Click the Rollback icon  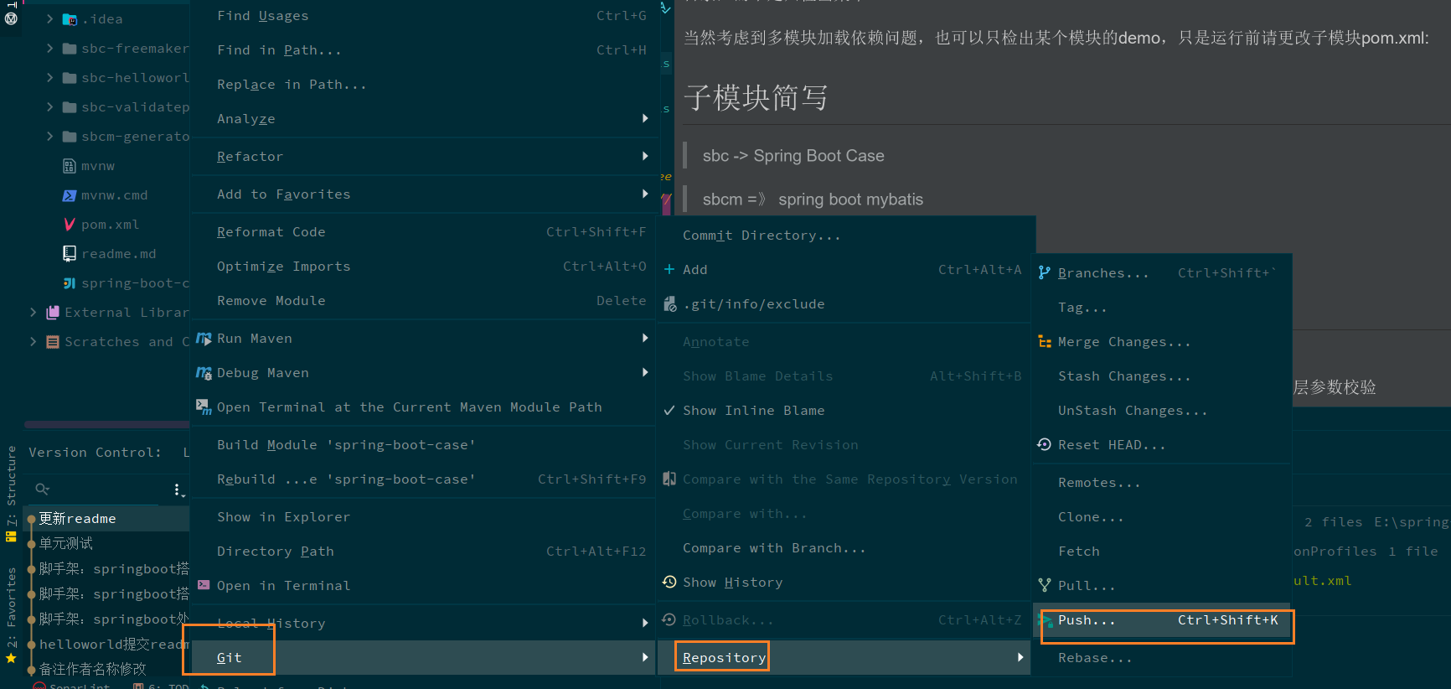(x=669, y=619)
